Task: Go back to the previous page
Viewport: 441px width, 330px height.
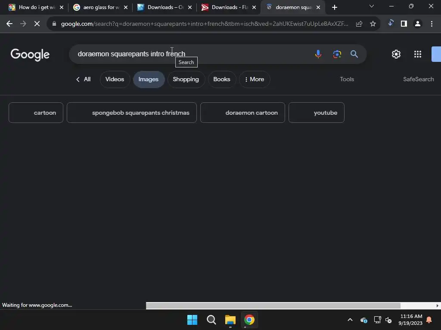Action: click(x=9, y=24)
